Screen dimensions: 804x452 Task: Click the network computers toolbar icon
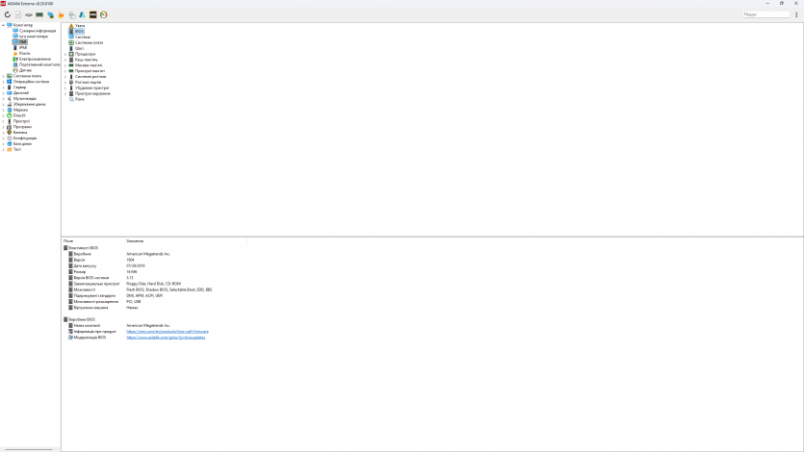(x=50, y=14)
